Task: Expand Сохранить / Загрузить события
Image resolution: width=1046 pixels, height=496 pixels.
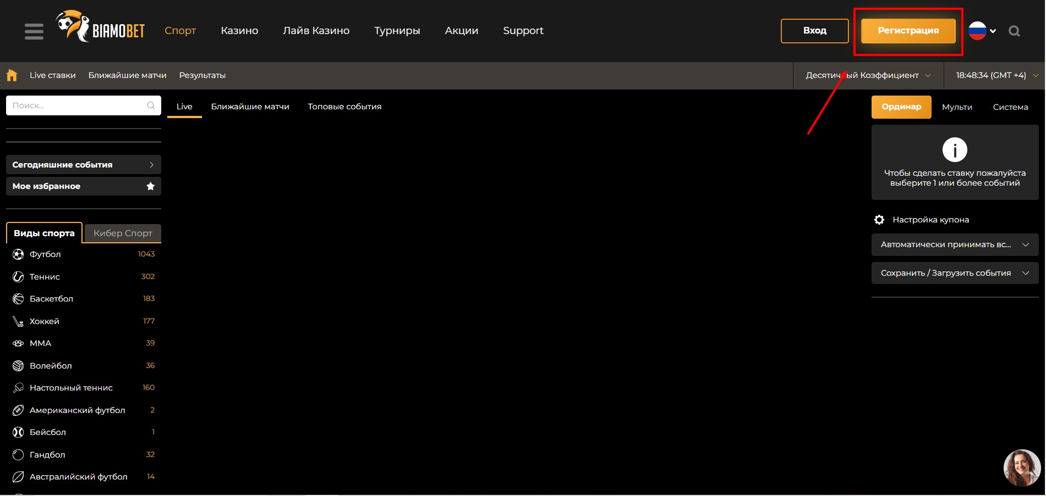Action: pos(955,273)
